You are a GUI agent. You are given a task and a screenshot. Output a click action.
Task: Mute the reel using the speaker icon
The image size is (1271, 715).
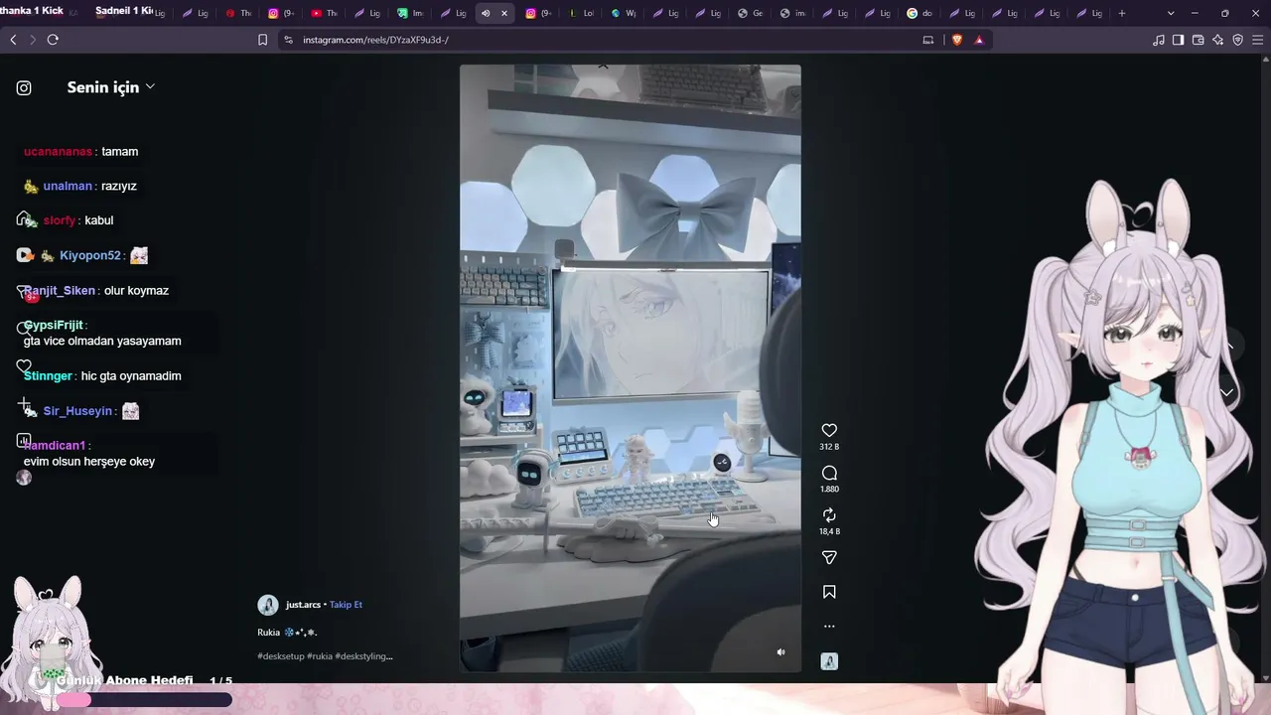pos(780,652)
